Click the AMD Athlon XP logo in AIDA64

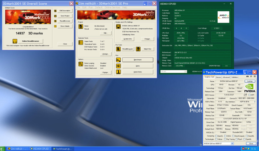[223, 17]
